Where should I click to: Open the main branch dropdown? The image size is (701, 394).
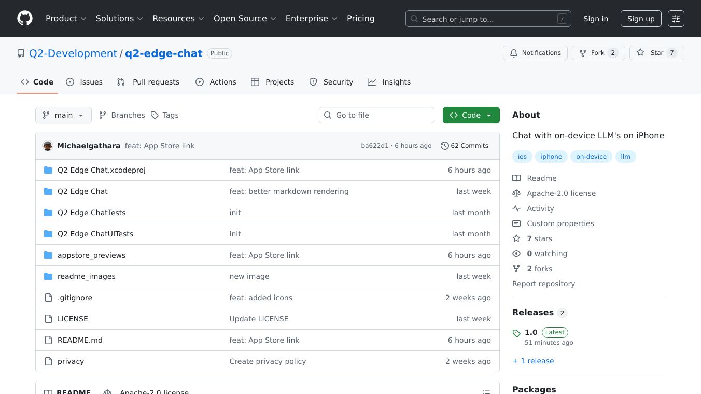point(63,115)
